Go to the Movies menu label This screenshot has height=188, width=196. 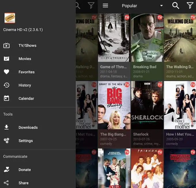point(25,59)
